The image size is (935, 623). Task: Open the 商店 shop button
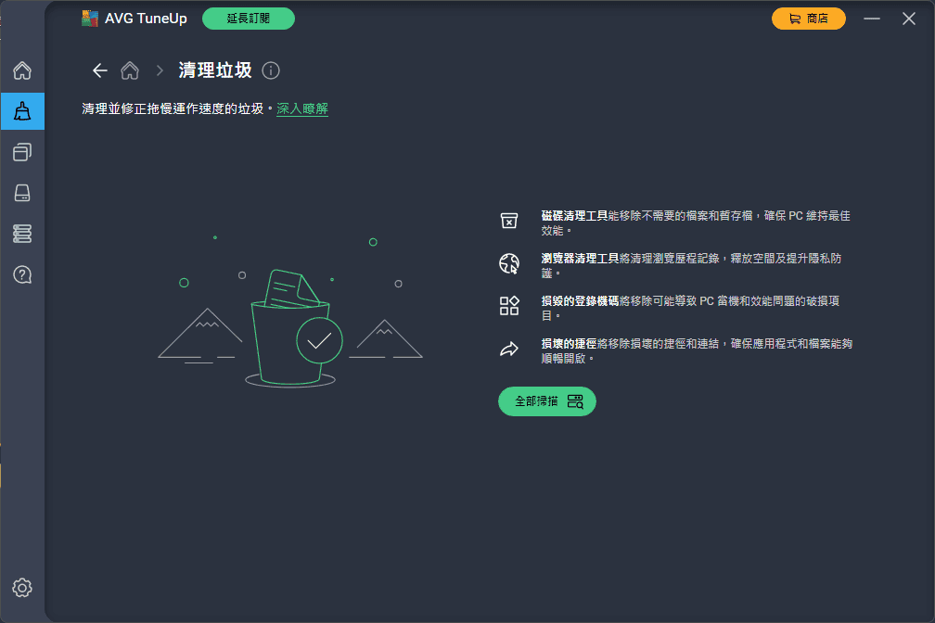click(809, 19)
